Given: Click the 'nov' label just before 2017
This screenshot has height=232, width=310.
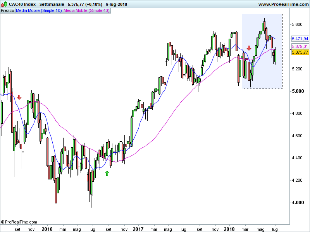Looking at the screenshot, I should click(x=124, y=229).
